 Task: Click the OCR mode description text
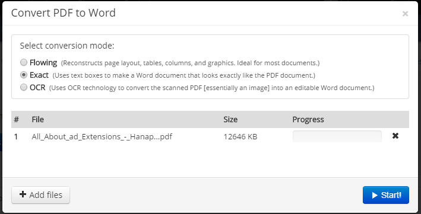point(211,88)
